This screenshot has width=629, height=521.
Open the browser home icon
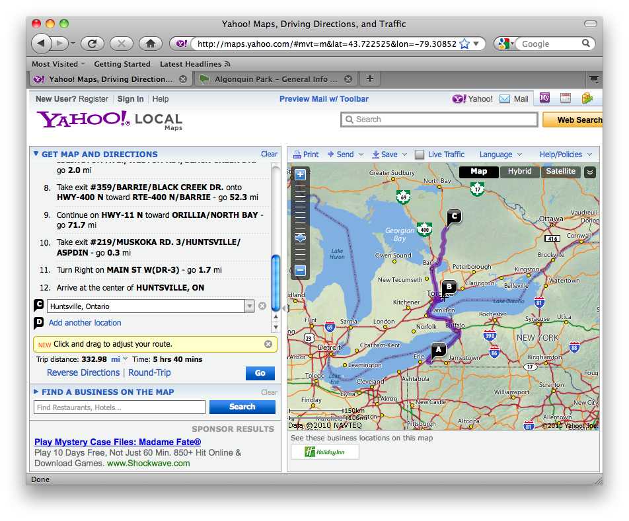click(x=151, y=44)
